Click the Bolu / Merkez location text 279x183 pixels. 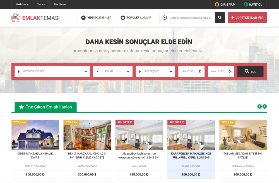pos(139,166)
